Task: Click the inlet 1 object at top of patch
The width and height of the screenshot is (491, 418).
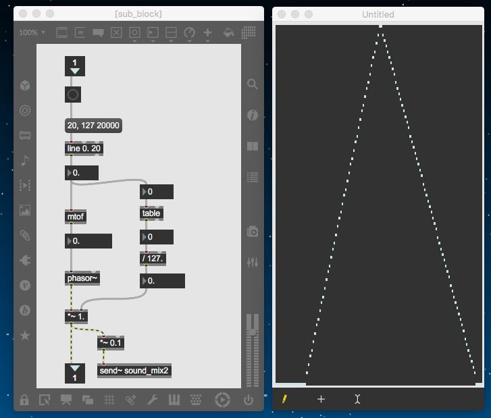Action: (75, 66)
